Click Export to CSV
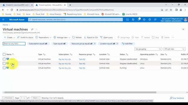188x105 pixels. pyautogui.click(x=91, y=37)
